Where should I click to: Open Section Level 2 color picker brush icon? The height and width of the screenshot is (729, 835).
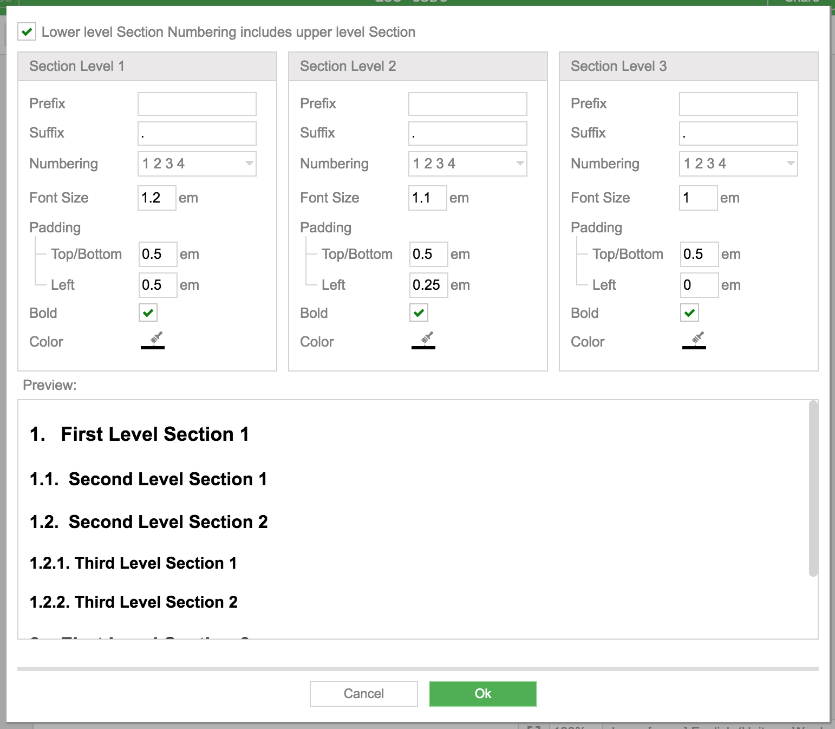[x=423, y=340]
